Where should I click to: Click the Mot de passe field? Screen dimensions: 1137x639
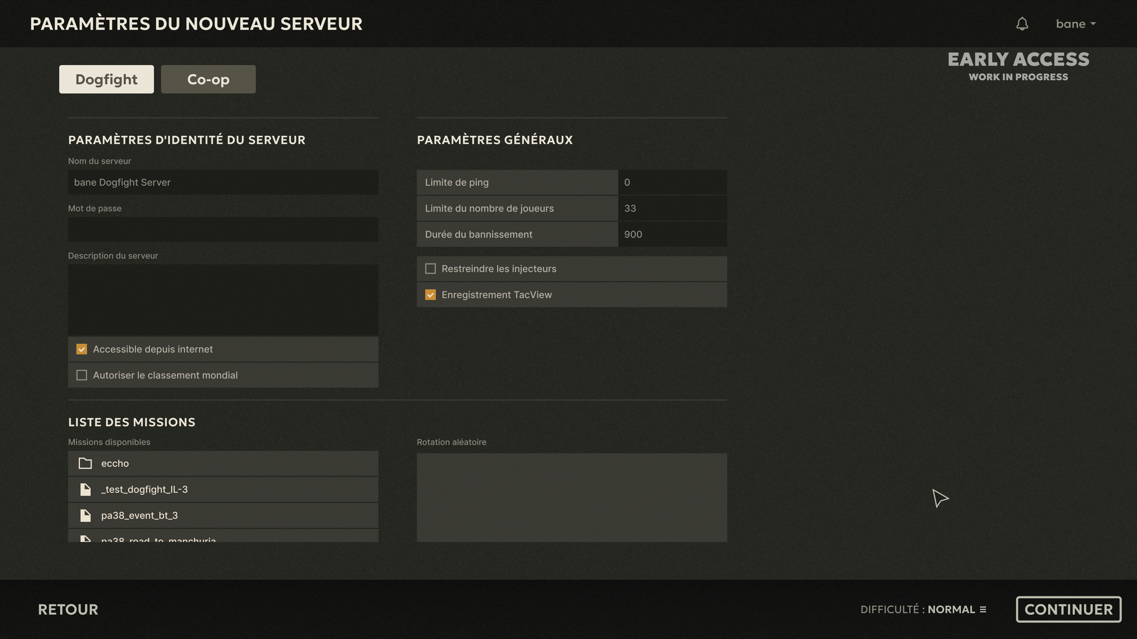(223, 229)
